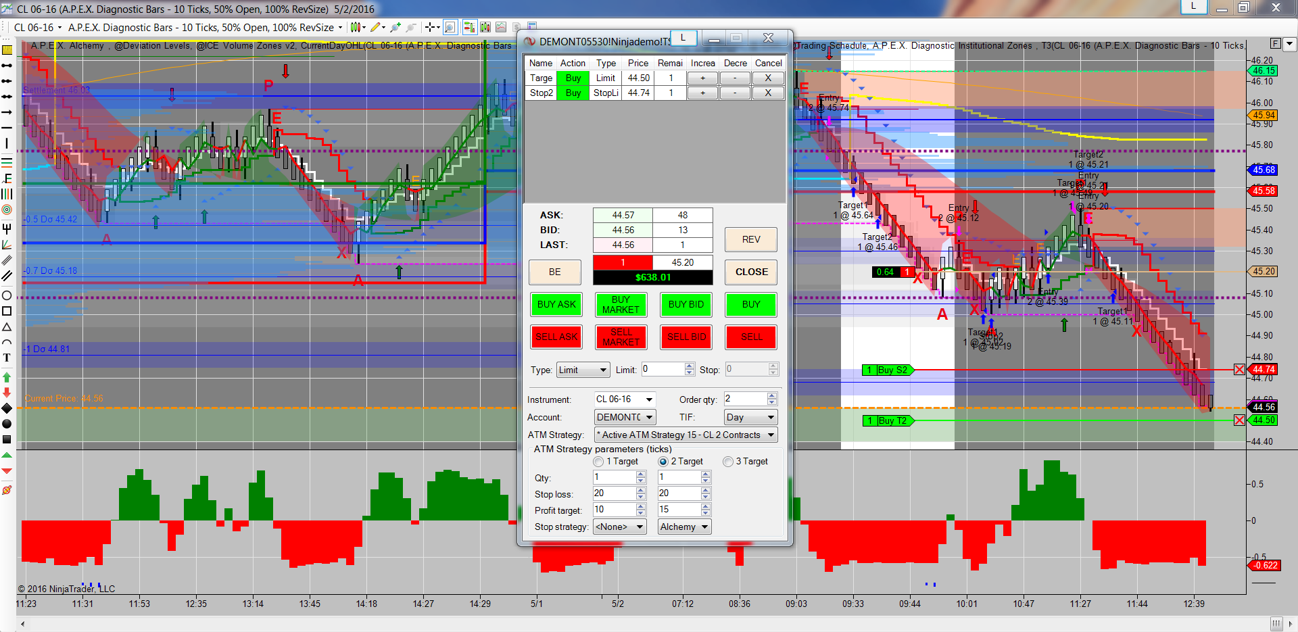
Task: Select the 1 Target radio button
Action: [x=598, y=462]
